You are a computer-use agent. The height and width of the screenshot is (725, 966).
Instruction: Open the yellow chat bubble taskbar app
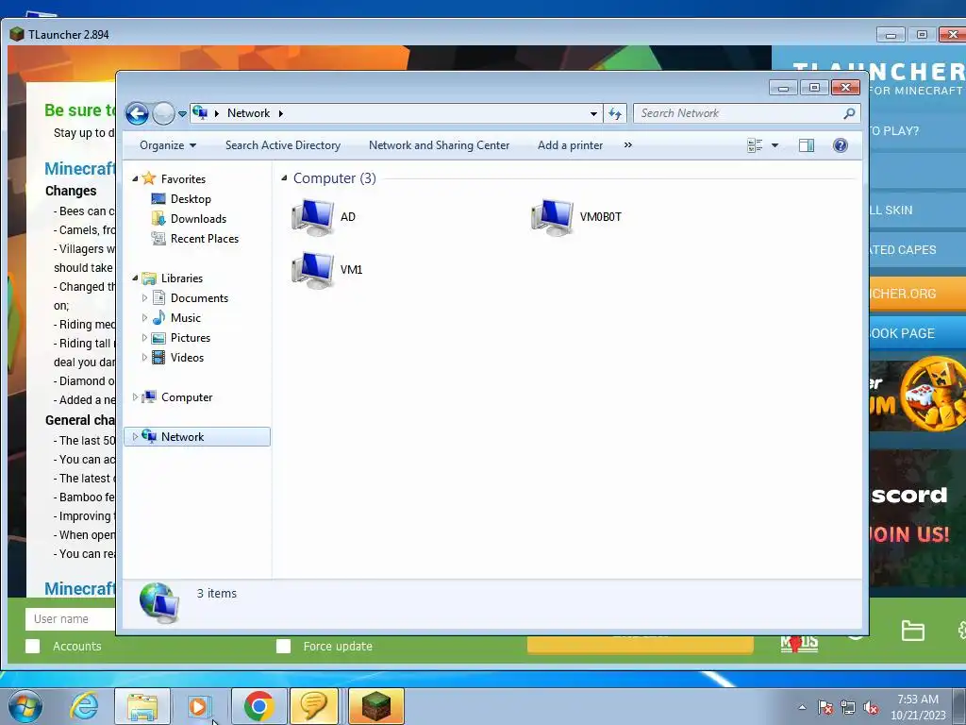click(x=314, y=706)
